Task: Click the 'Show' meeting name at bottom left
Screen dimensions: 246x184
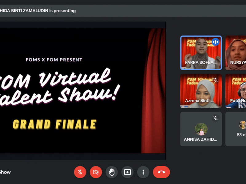Action: (x=5, y=172)
